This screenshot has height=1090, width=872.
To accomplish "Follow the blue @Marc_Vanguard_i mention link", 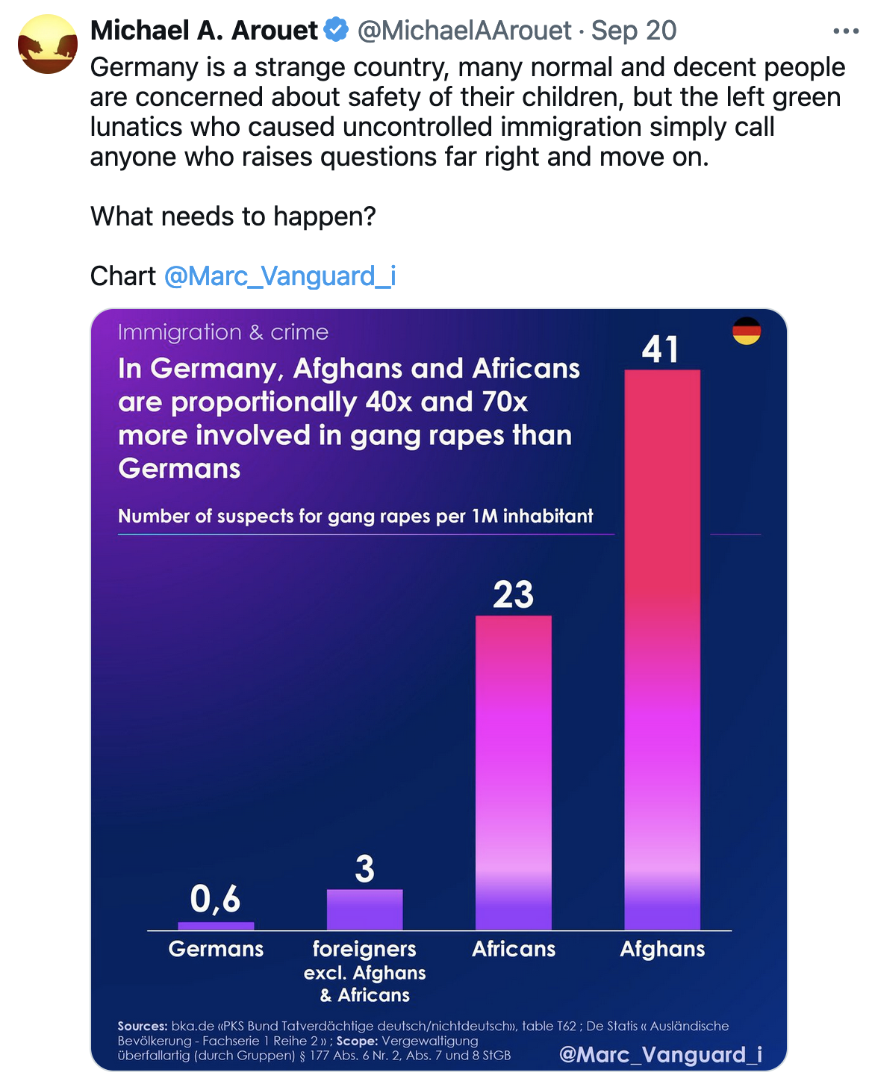I will pos(280,276).
